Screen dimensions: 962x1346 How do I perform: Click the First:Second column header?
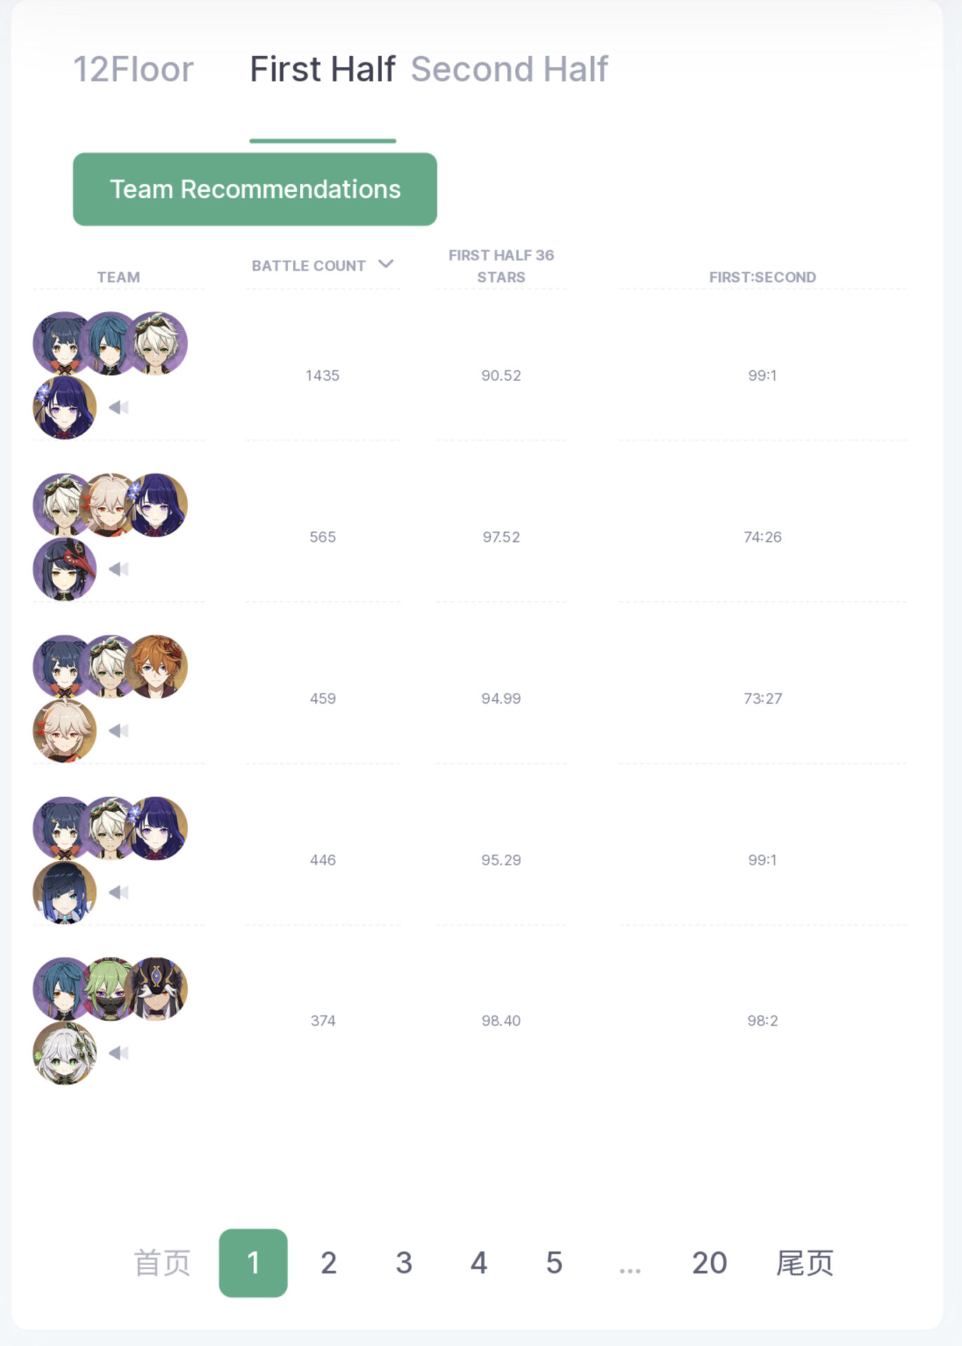762,277
